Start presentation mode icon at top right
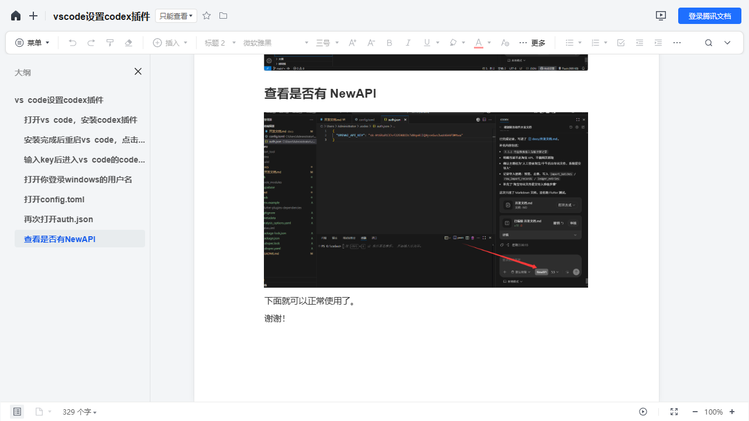 661,16
